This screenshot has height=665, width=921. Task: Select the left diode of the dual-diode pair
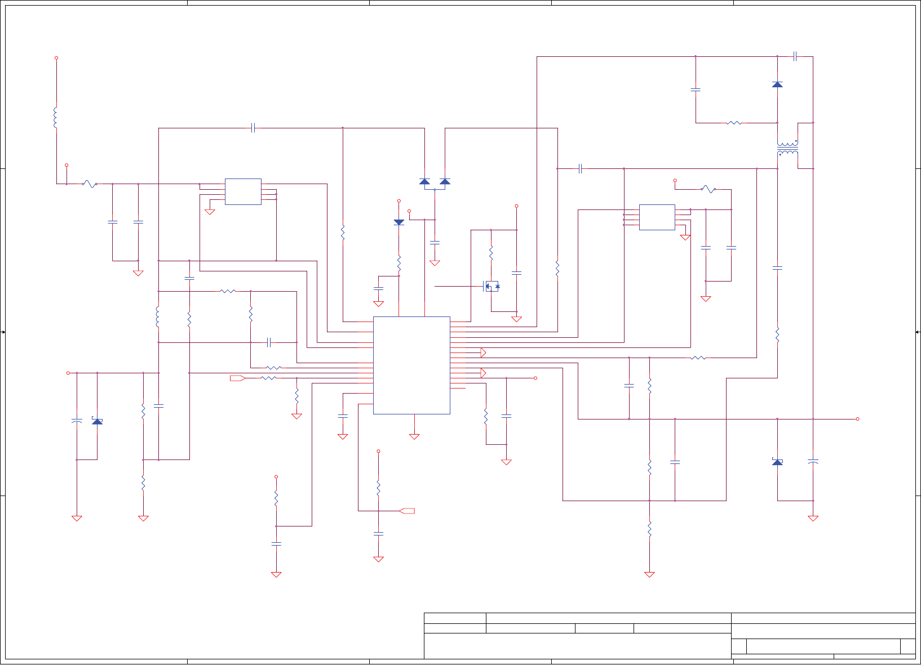tap(424, 181)
